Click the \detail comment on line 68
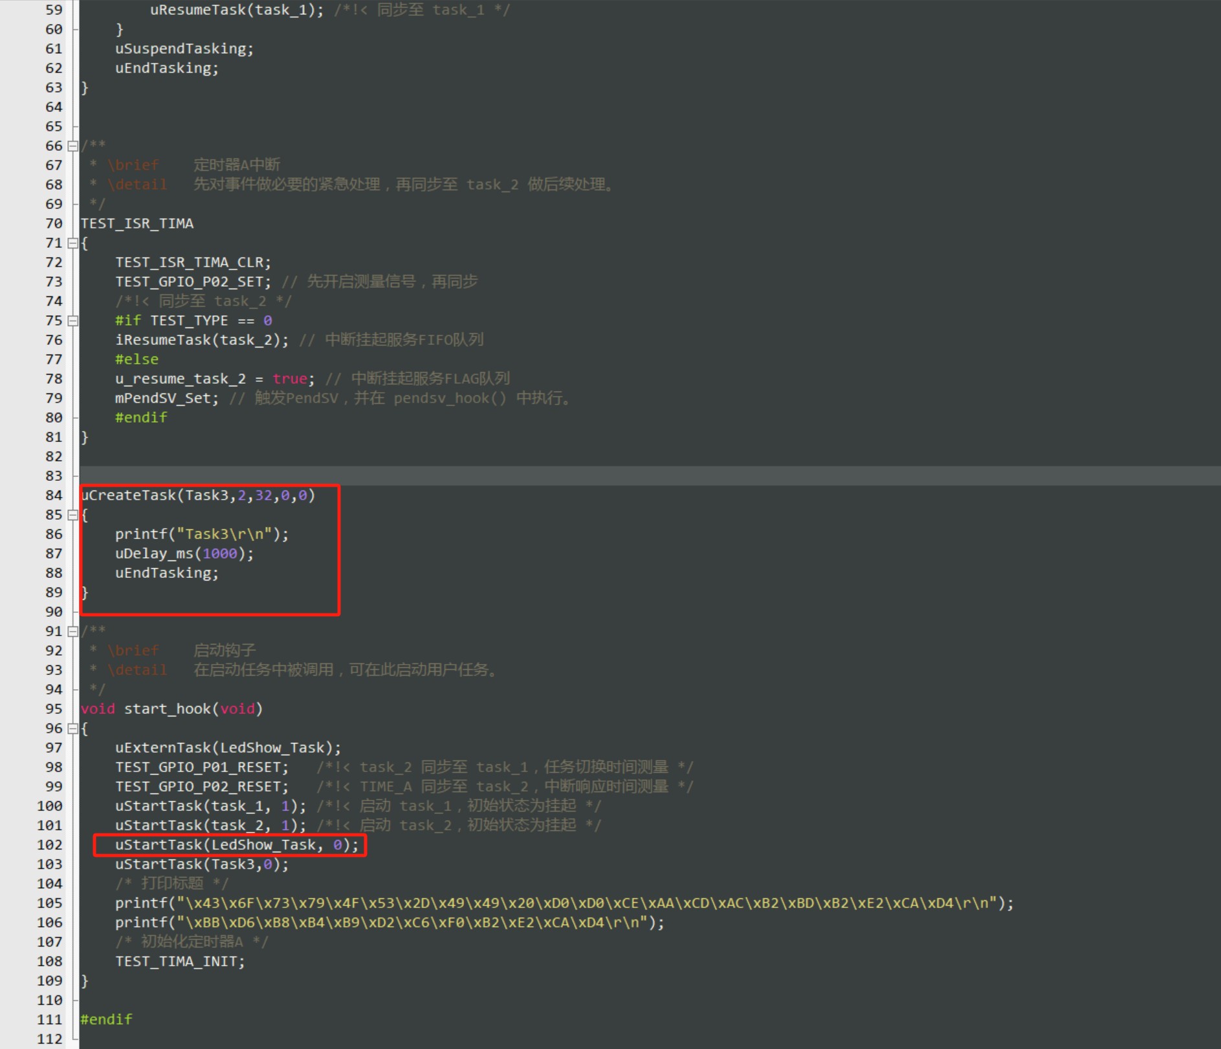Image resolution: width=1221 pixels, height=1049 pixels. [x=351, y=184]
